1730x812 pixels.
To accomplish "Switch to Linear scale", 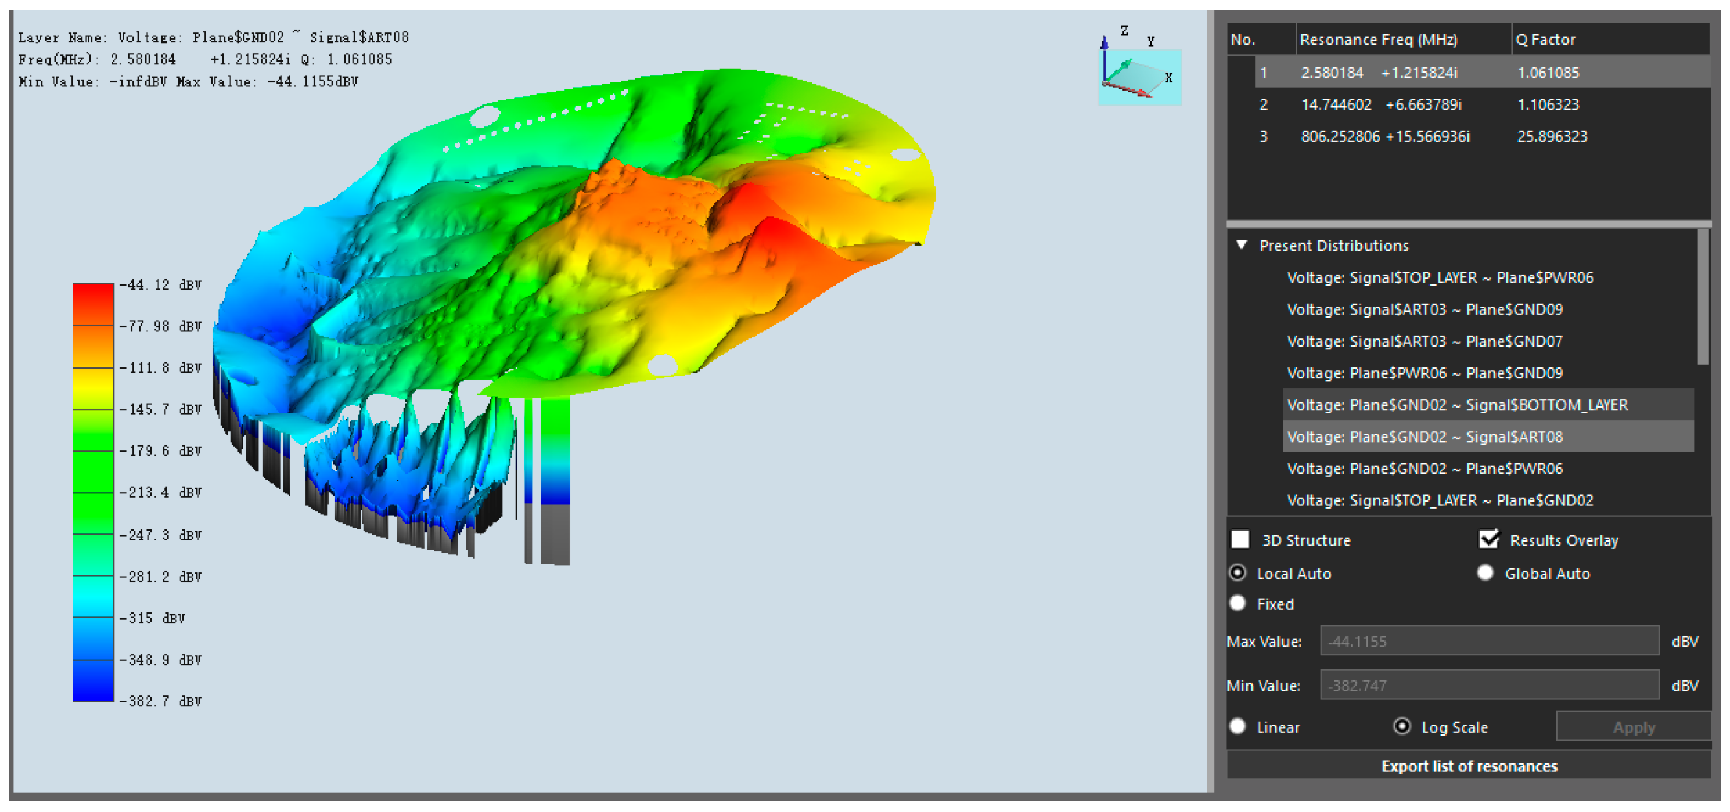I will pyautogui.click(x=1238, y=726).
